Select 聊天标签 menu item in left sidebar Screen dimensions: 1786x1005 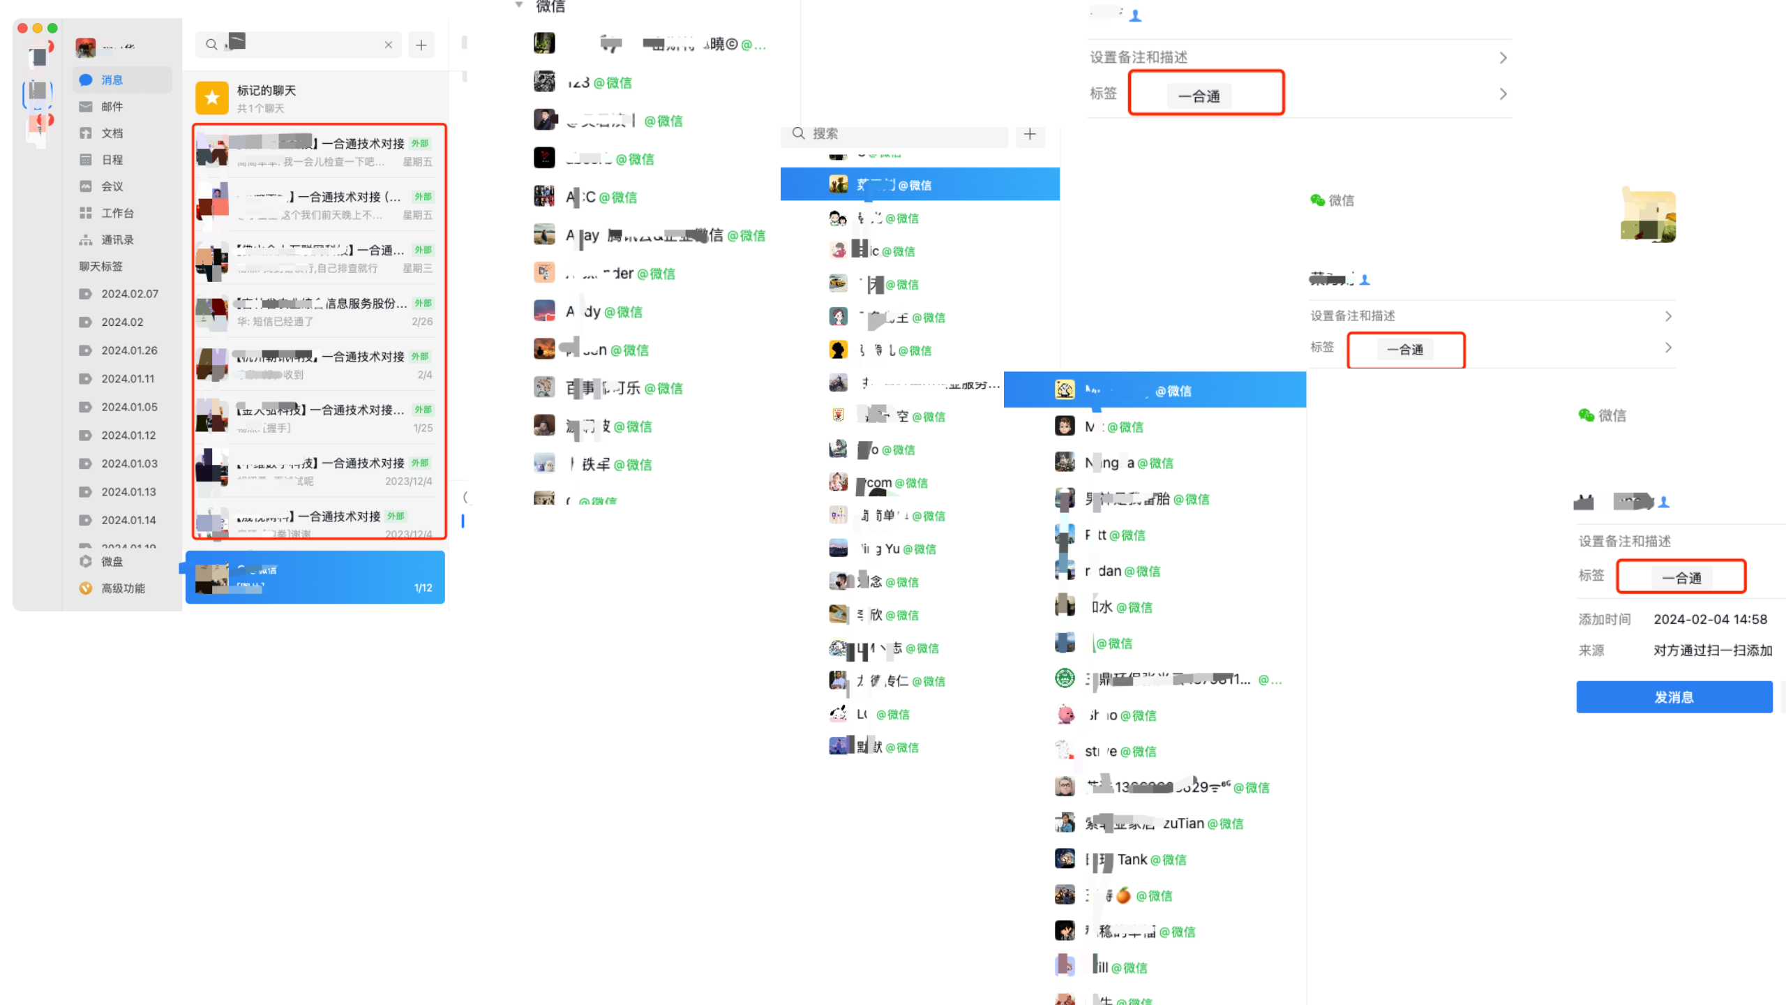coord(100,267)
